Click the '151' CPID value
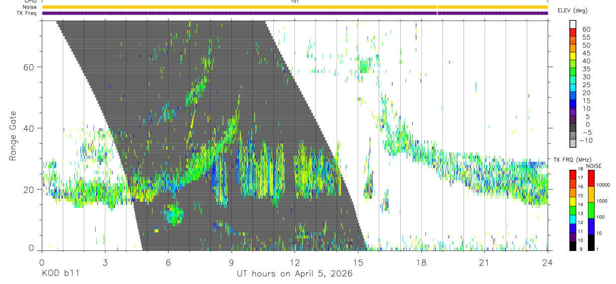The image size is (616, 284). tap(295, 2)
